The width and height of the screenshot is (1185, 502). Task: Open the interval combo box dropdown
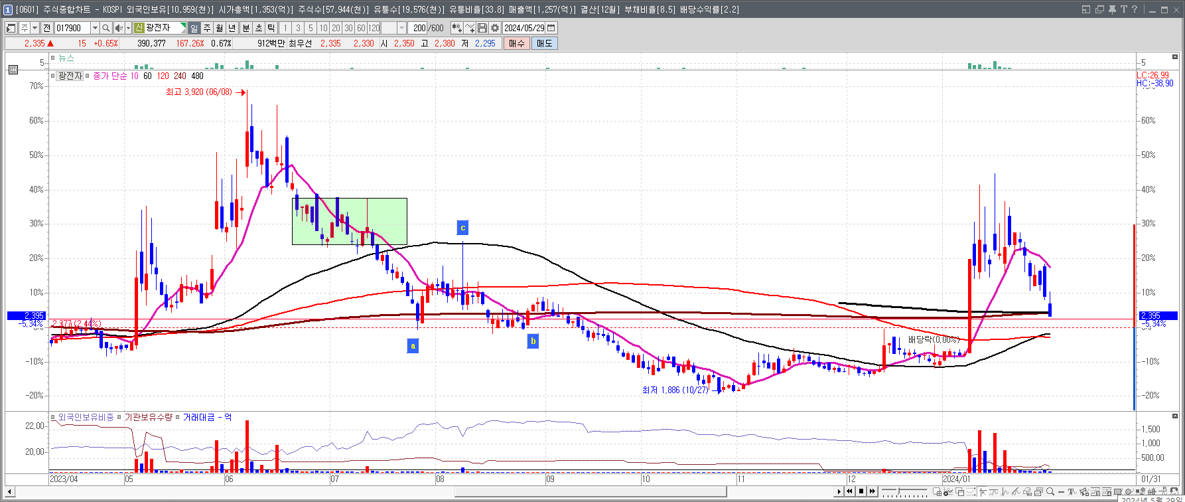tap(401, 28)
